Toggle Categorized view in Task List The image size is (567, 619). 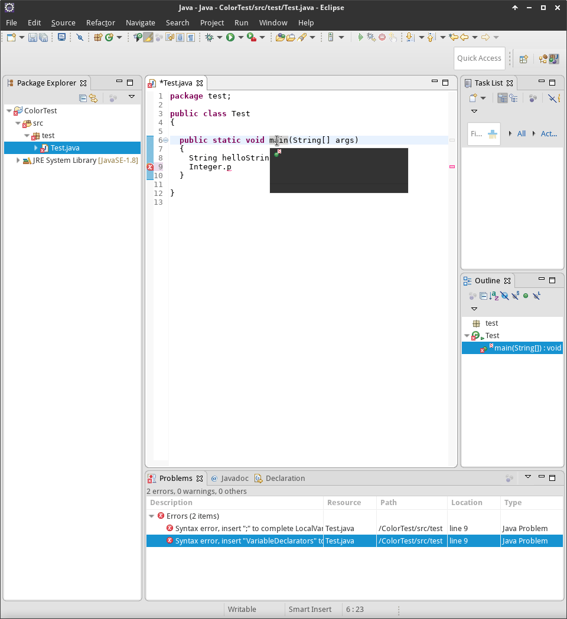point(502,99)
